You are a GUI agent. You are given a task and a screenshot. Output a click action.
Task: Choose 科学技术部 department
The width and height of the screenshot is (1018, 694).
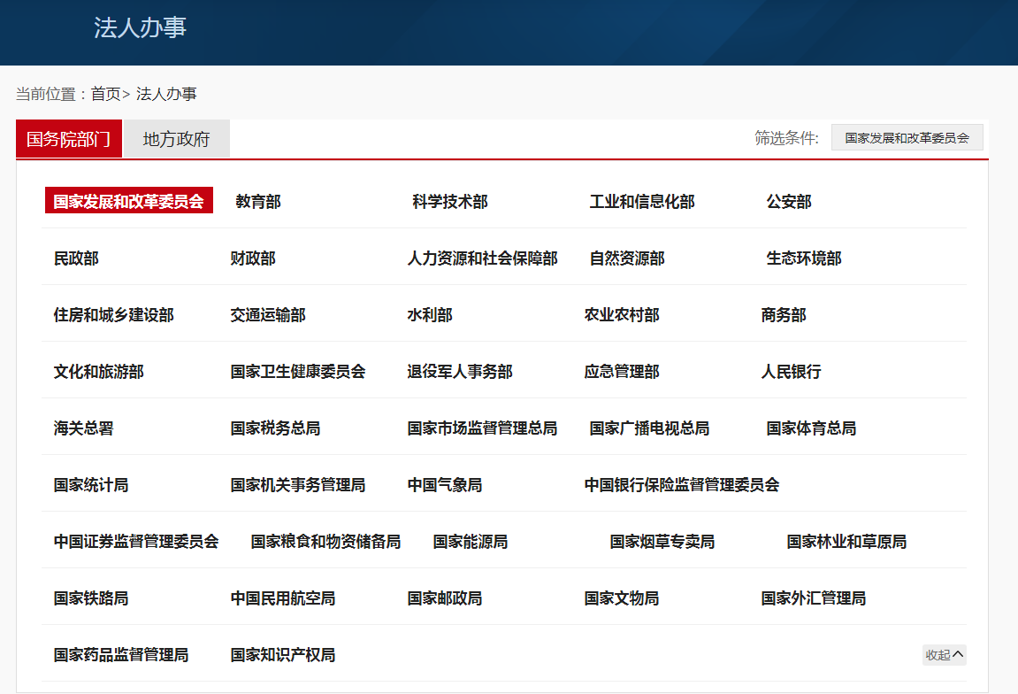coord(450,202)
